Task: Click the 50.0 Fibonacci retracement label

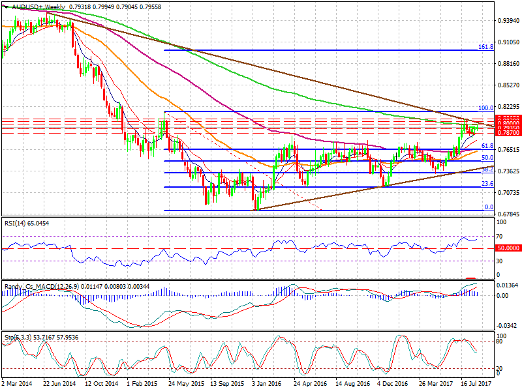Action: [486, 158]
